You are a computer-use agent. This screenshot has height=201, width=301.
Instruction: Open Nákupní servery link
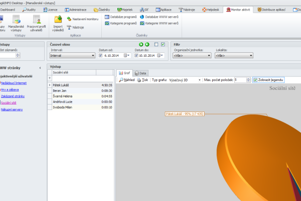point(12,110)
